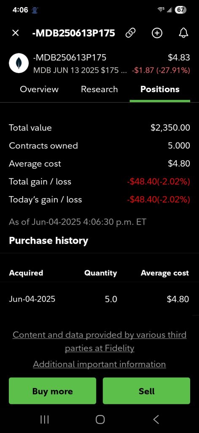Viewport: 199px width, 433px height.
Task: Tap the Total value $2,350.00 row
Action: coord(99,128)
